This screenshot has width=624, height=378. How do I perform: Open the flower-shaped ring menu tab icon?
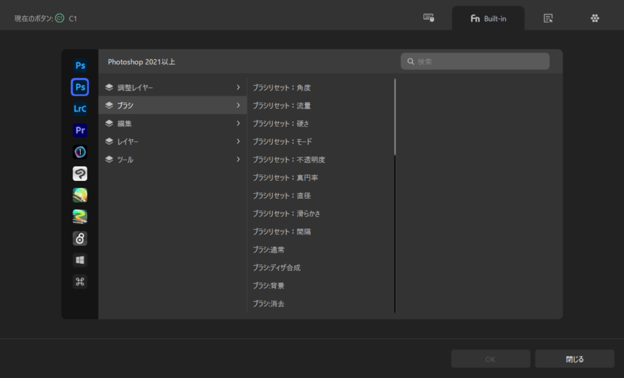pyautogui.click(x=595, y=18)
